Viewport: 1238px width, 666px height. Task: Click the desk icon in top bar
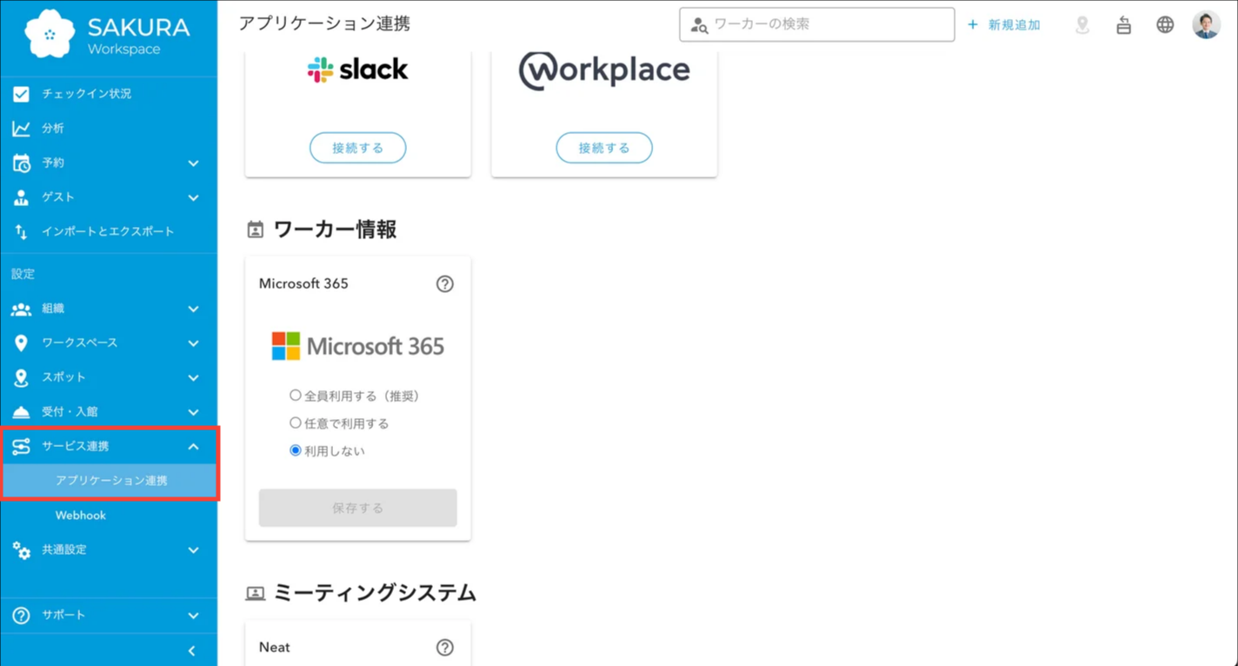coord(1123,25)
